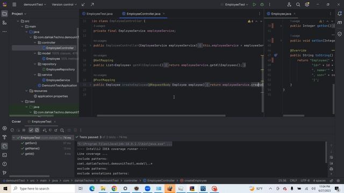
Task: Open editor tab options menu
Action: click(260, 14)
